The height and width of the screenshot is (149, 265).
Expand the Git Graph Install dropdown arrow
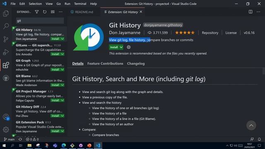tap(63, 70)
